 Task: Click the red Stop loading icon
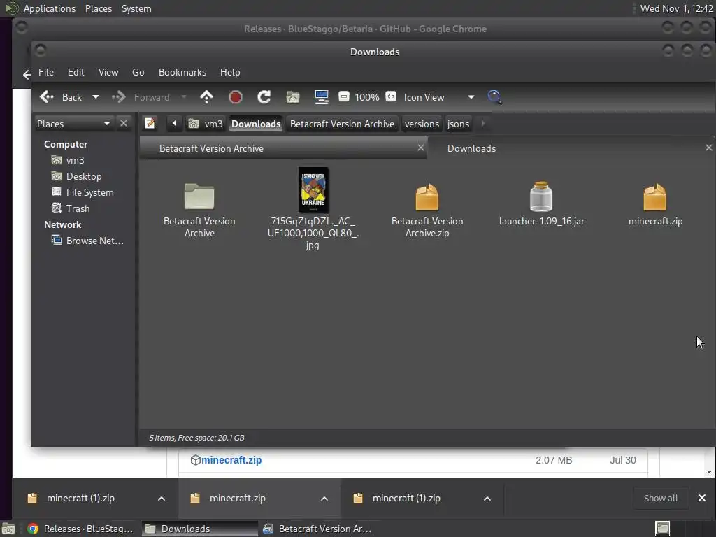click(x=235, y=96)
